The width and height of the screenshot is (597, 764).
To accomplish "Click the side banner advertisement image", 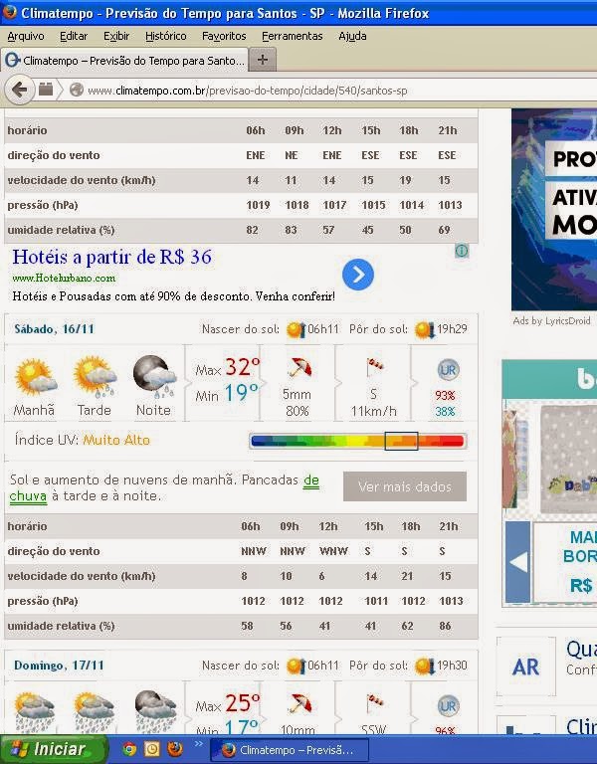I will click(554, 210).
